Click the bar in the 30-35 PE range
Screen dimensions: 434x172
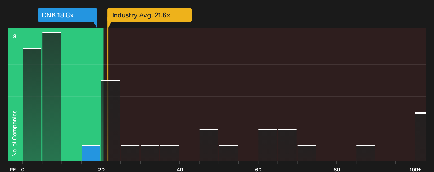(x=150, y=153)
